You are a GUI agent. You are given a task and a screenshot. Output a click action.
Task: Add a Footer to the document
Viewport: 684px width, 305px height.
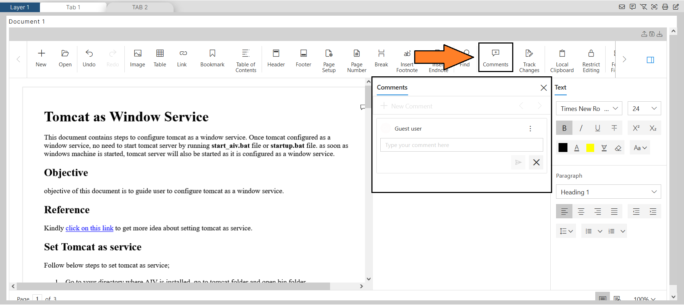[x=304, y=59]
